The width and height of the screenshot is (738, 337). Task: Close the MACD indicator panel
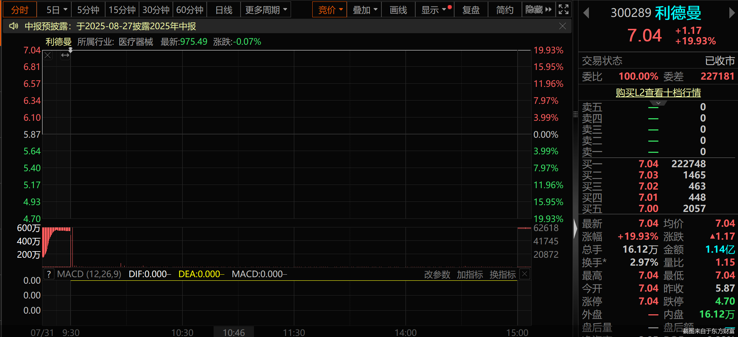pyautogui.click(x=525, y=274)
